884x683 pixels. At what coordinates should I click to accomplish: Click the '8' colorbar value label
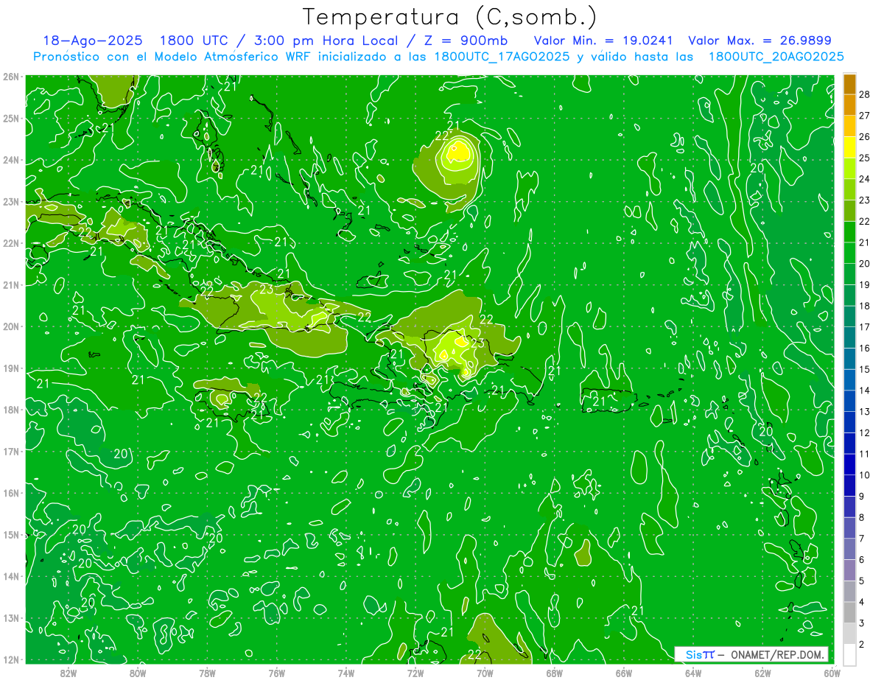[861, 517]
